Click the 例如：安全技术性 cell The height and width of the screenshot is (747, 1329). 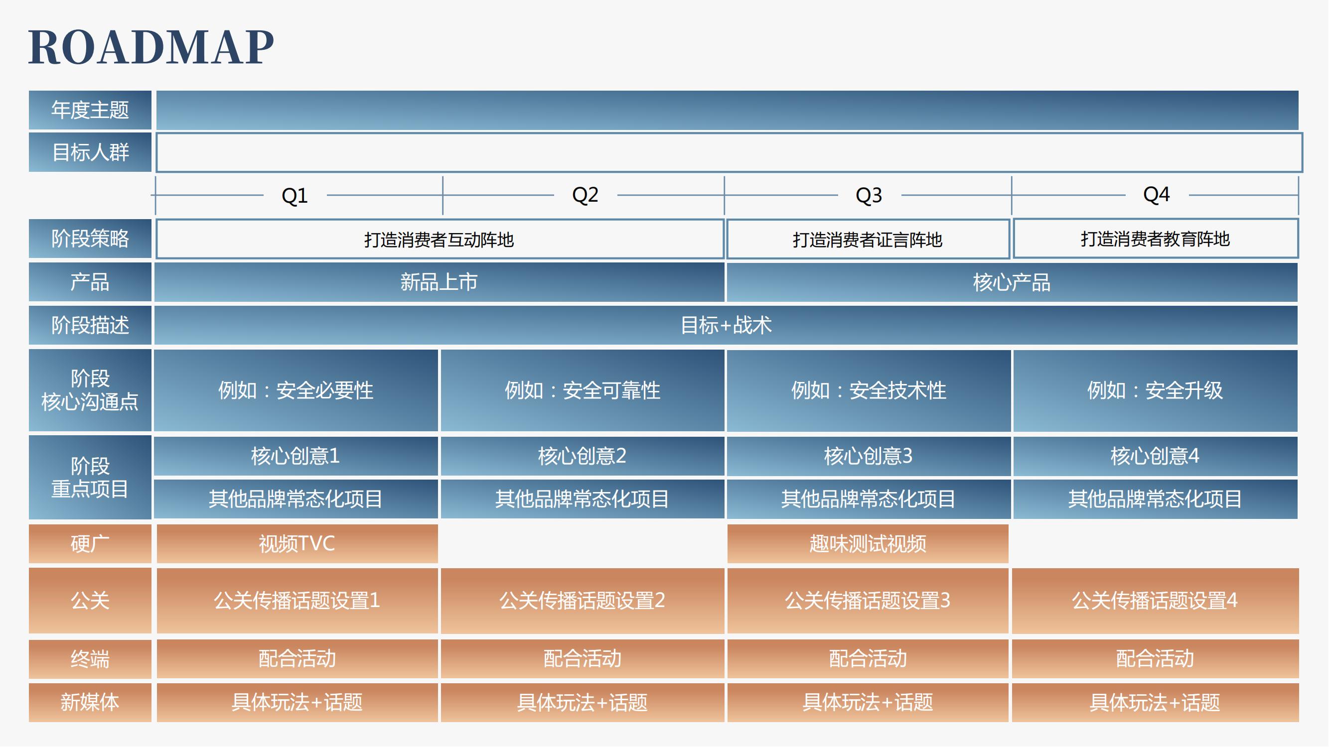869,390
